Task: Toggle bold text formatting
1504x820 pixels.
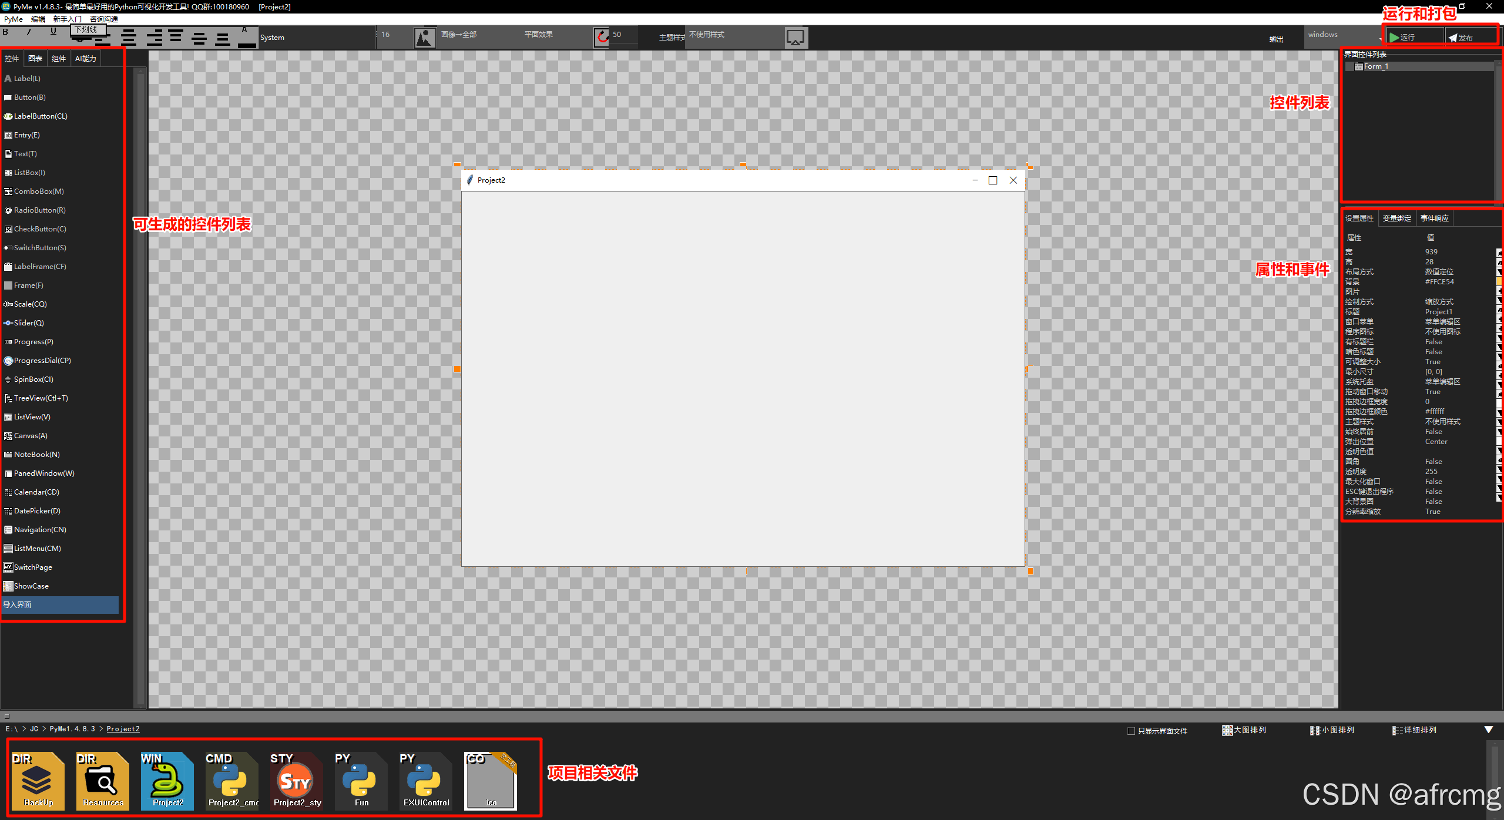Action: [6, 32]
